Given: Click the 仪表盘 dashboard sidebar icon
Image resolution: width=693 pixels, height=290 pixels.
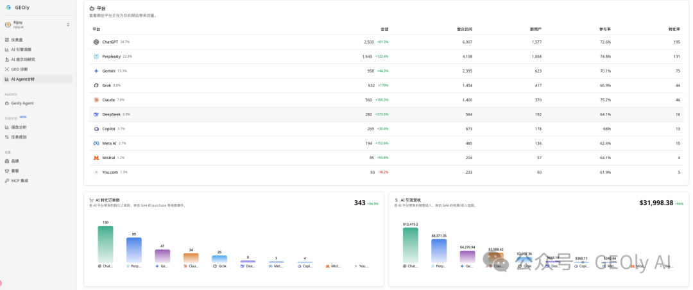Looking at the screenshot, I should (7, 40).
